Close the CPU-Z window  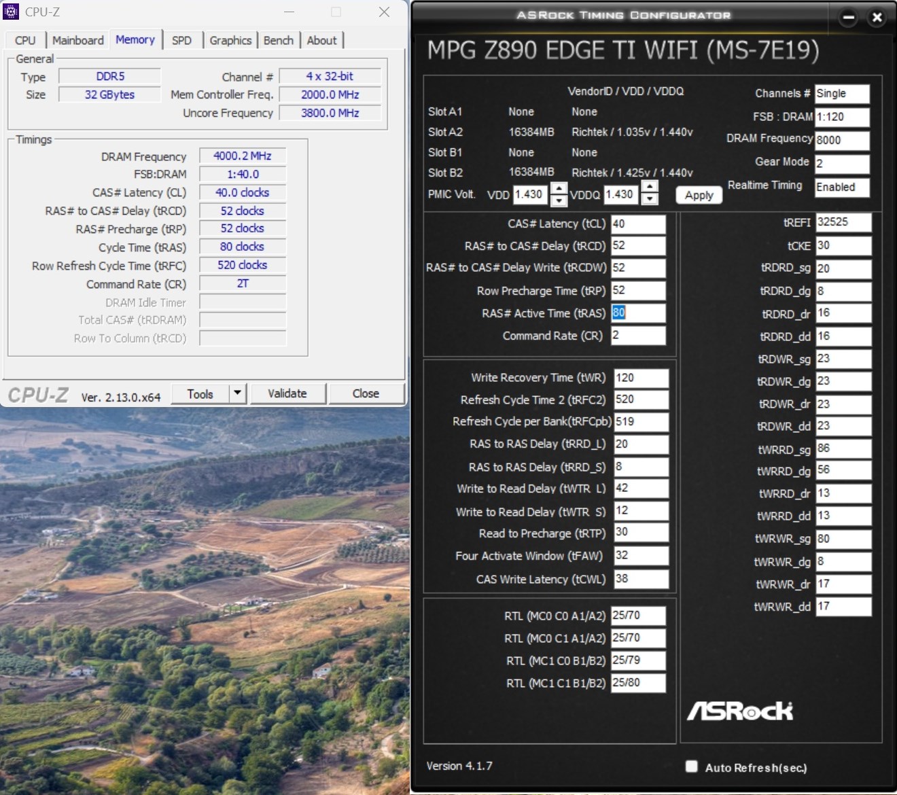click(x=384, y=12)
